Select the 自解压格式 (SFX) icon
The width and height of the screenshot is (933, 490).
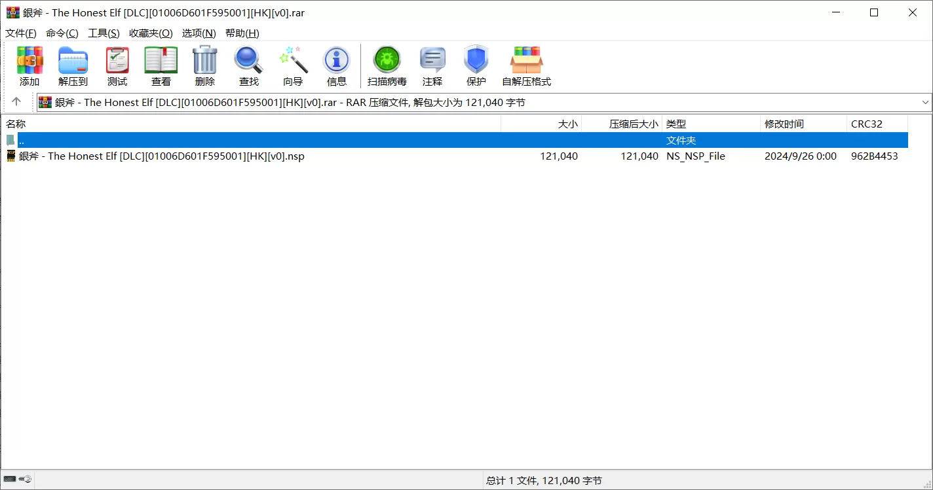[526, 65]
